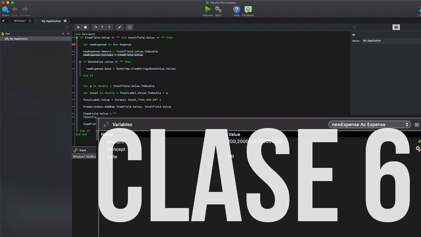421x237 pixels.
Task: Click the Nil value for Date
Action: pos(231,156)
